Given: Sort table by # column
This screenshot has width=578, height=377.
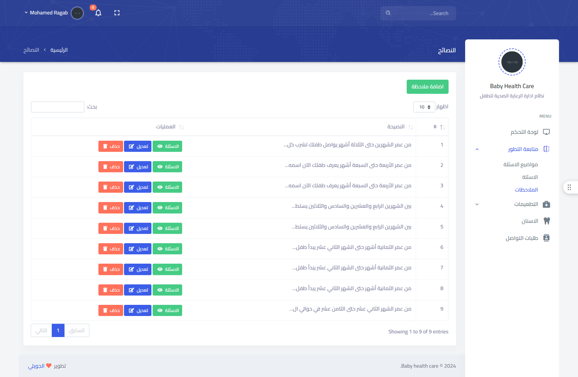Looking at the screenshot, I should point(442,127).
